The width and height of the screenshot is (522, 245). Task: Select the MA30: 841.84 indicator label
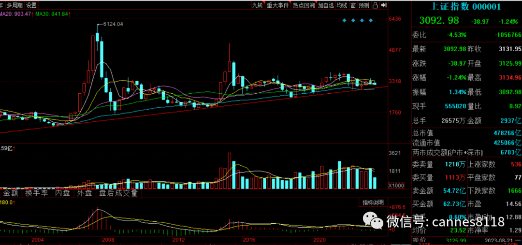pos(53,14)
